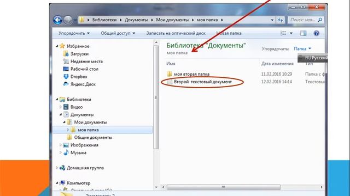Click Записать на оптический диск

tap(176, 33)
